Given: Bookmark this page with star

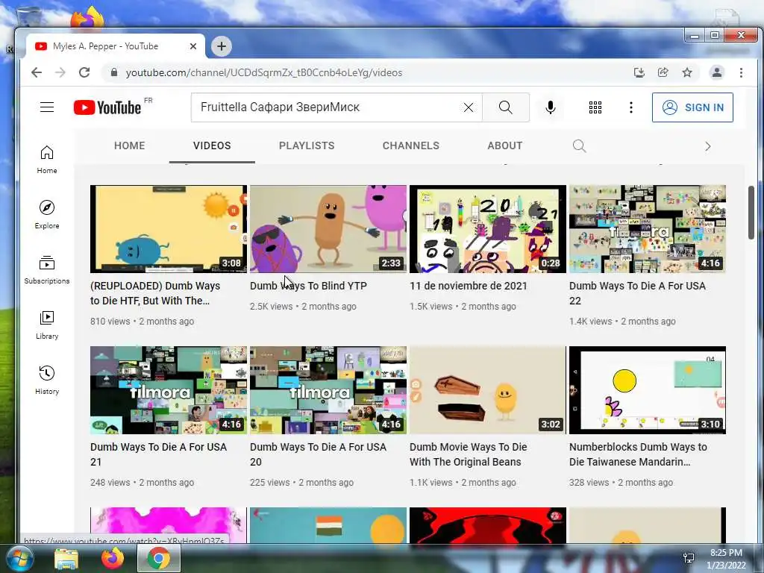Looking at the screenshot, I should [687, 72].
